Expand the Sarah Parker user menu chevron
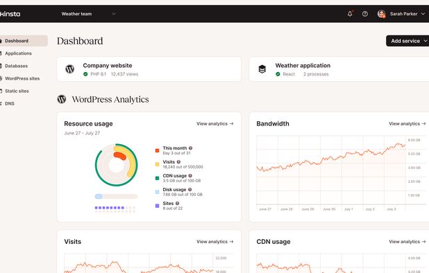 423,14
